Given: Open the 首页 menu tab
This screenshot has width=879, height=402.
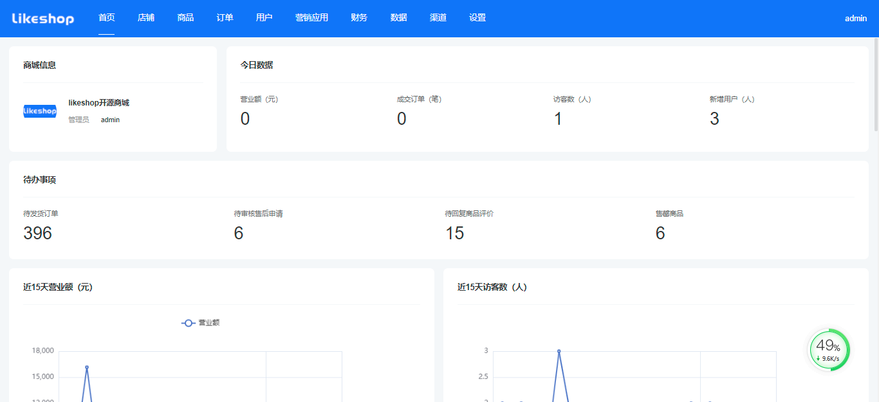Looking at the screenshot, I should tap(107, 18).
